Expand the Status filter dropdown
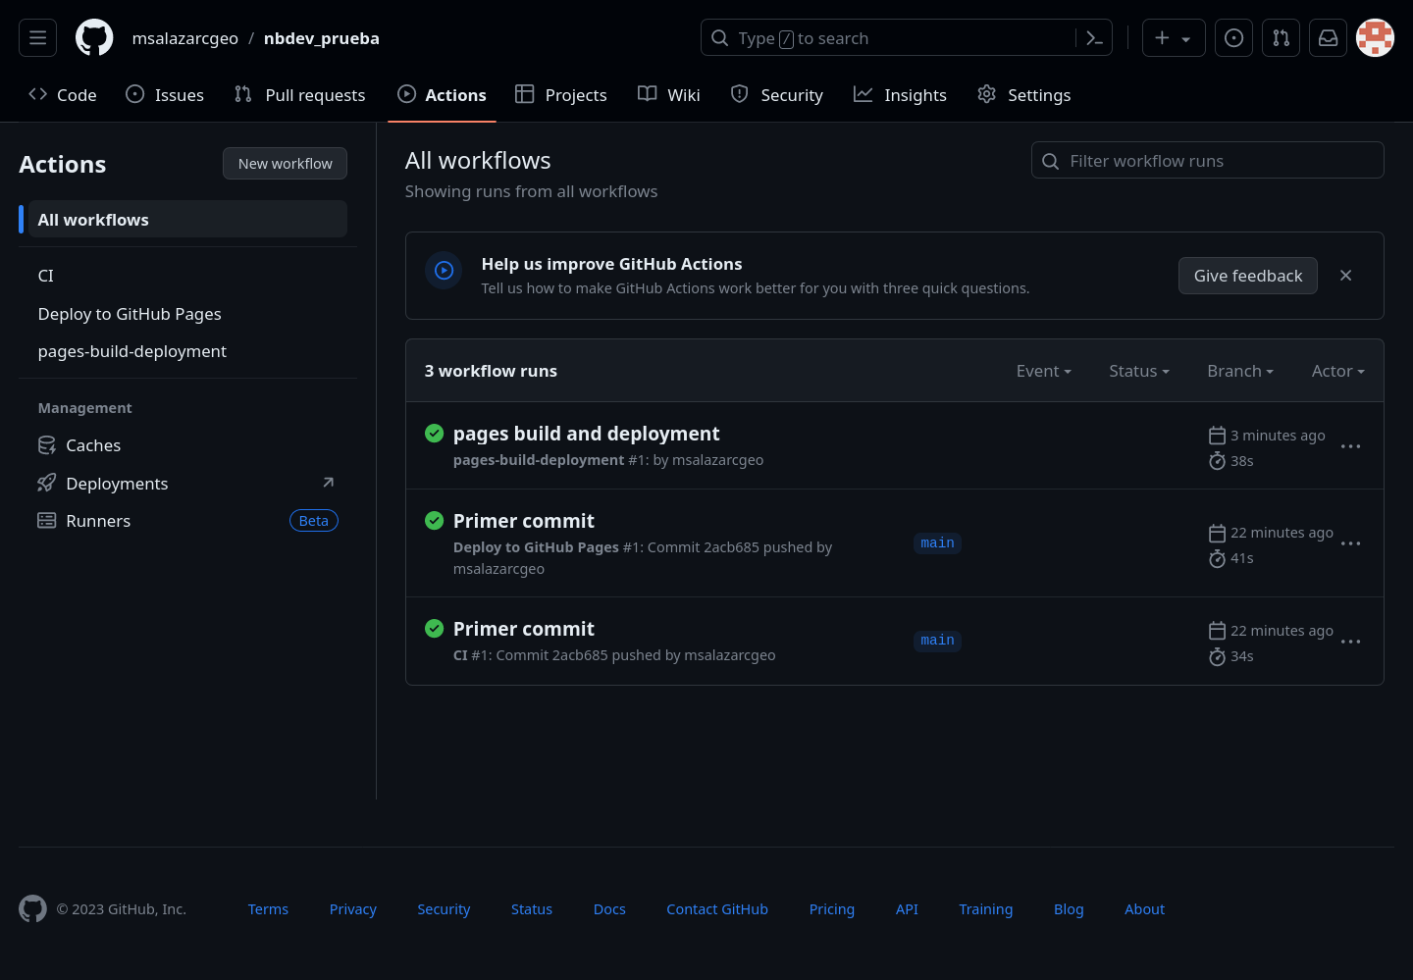 1138,371
